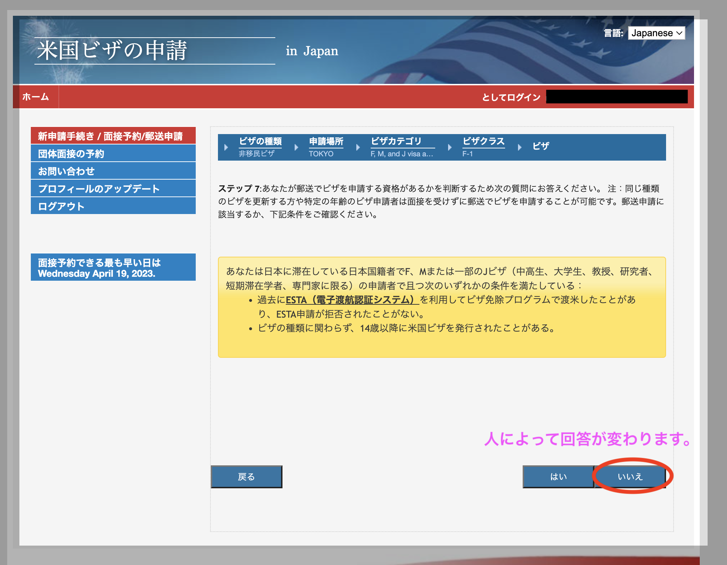Click the arrow icon before ビザの種類
Image resolution: width=727 pixels, height=565 pixels.
226,147
